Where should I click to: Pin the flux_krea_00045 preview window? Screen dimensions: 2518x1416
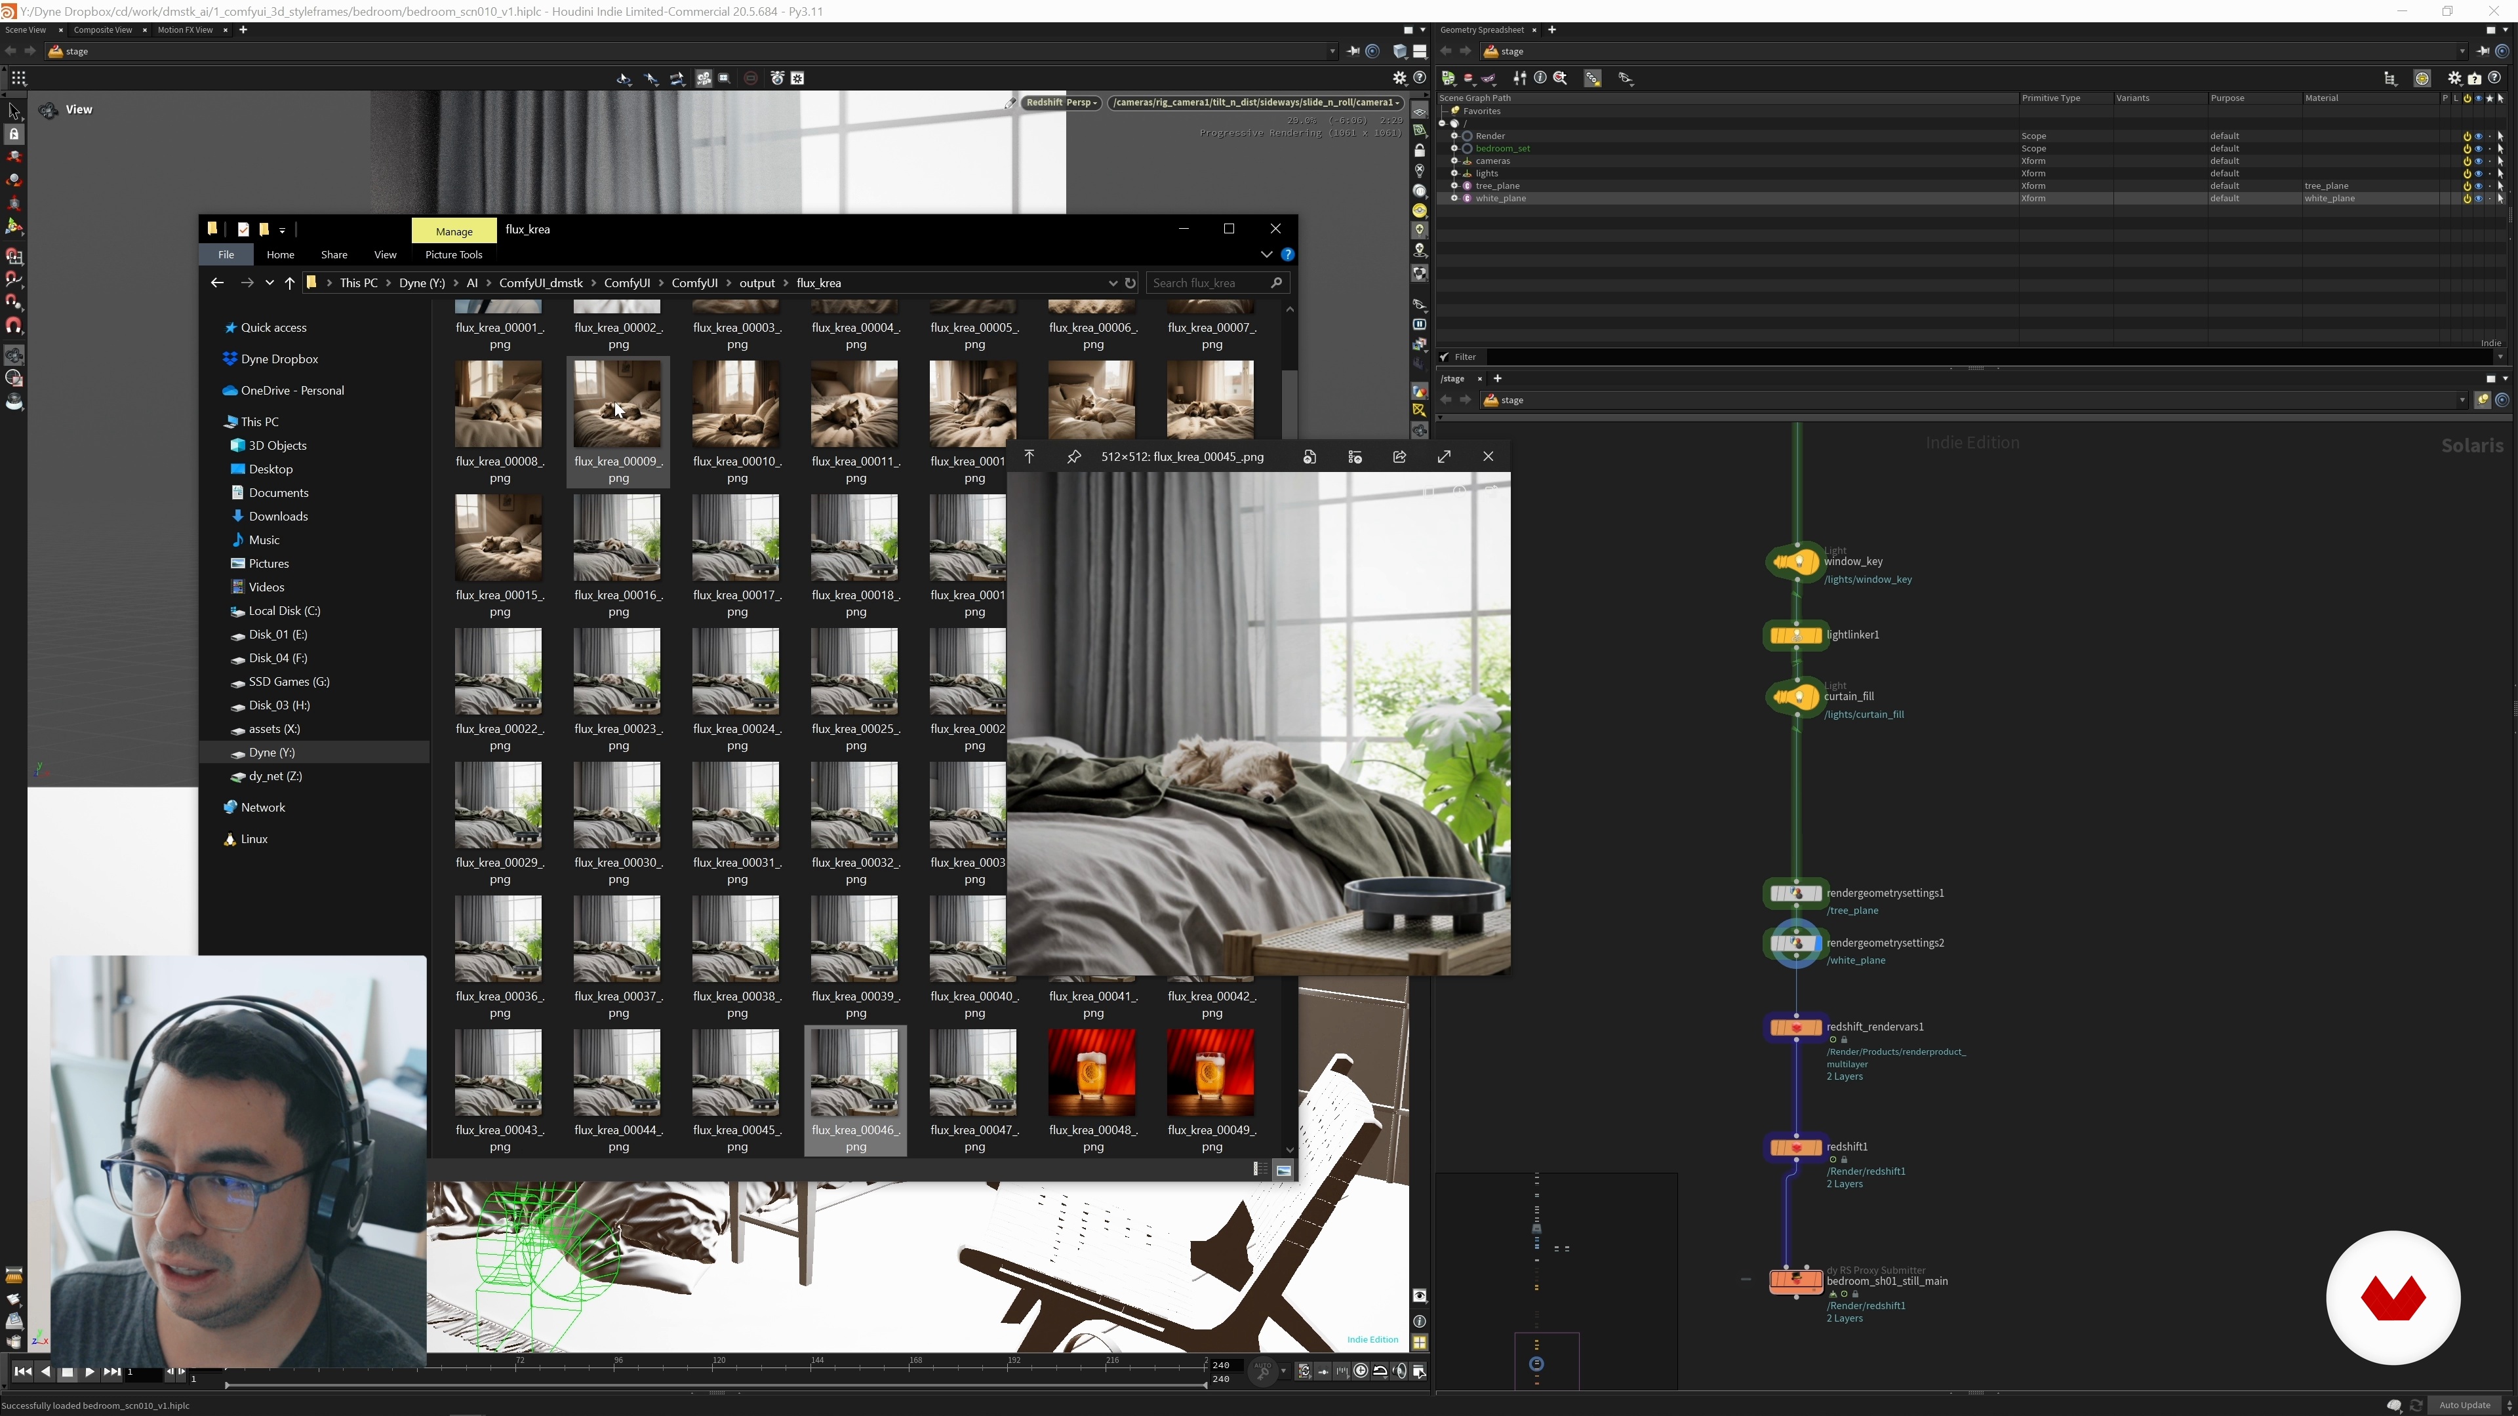1073,456
